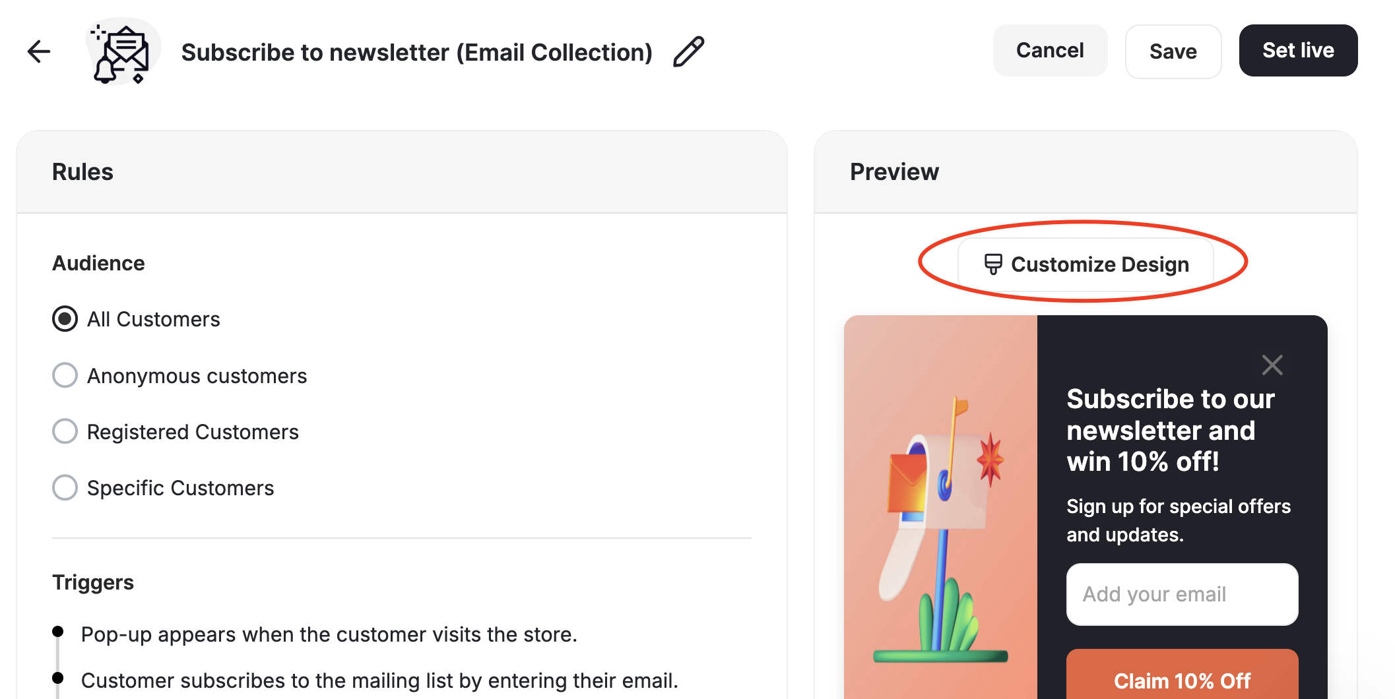Viewport: 1395px width, 699px height.
Task: Pick the Specific Customers option
Action: click(x=64, y=487)
